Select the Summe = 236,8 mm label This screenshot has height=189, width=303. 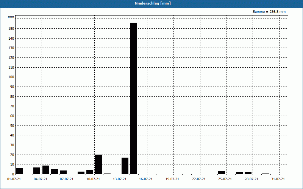pos(269,12)
